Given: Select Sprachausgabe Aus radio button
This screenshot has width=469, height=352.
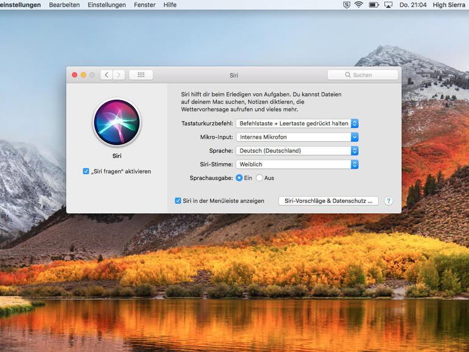Looking at the screenshot, I should (259, 178).
